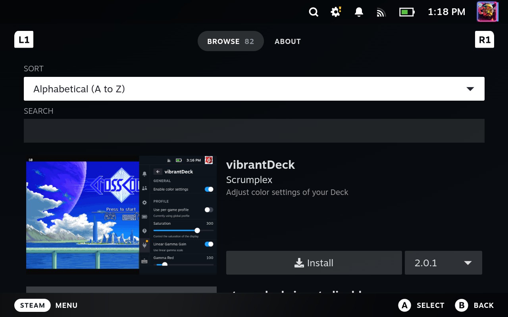The image size is (508, 317).
Task: Expand the Alphabetical sort chevron arrow
Action: click(x=471, y=89)
